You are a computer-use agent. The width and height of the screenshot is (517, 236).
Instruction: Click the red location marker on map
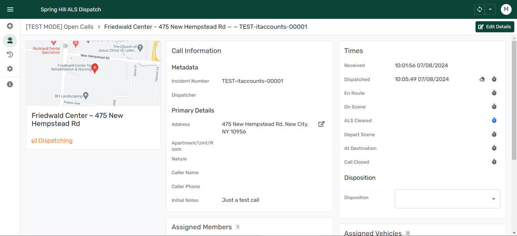tap(95, 68)
